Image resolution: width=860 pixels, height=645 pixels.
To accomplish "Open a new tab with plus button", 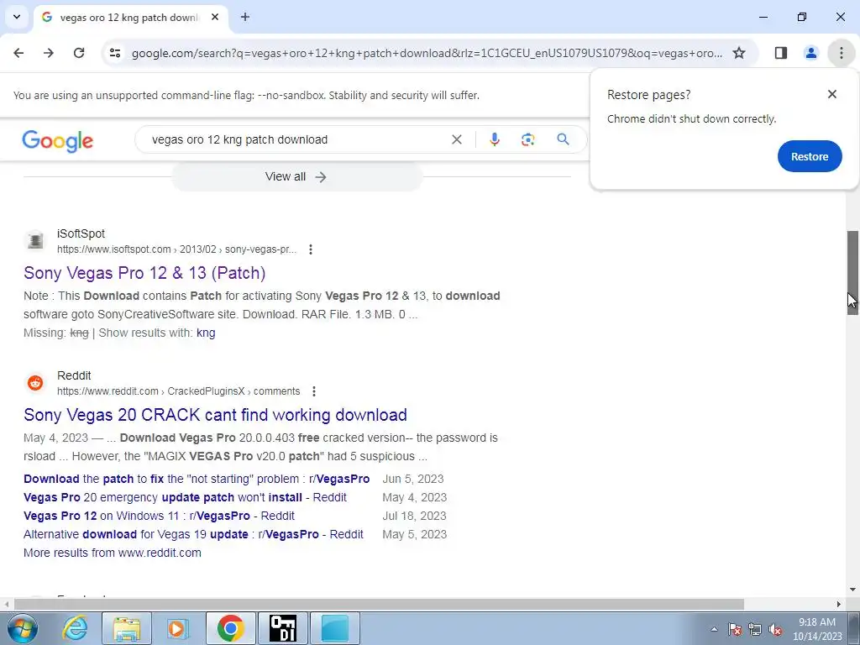I will pyautogui.click(x=245, y=17).
